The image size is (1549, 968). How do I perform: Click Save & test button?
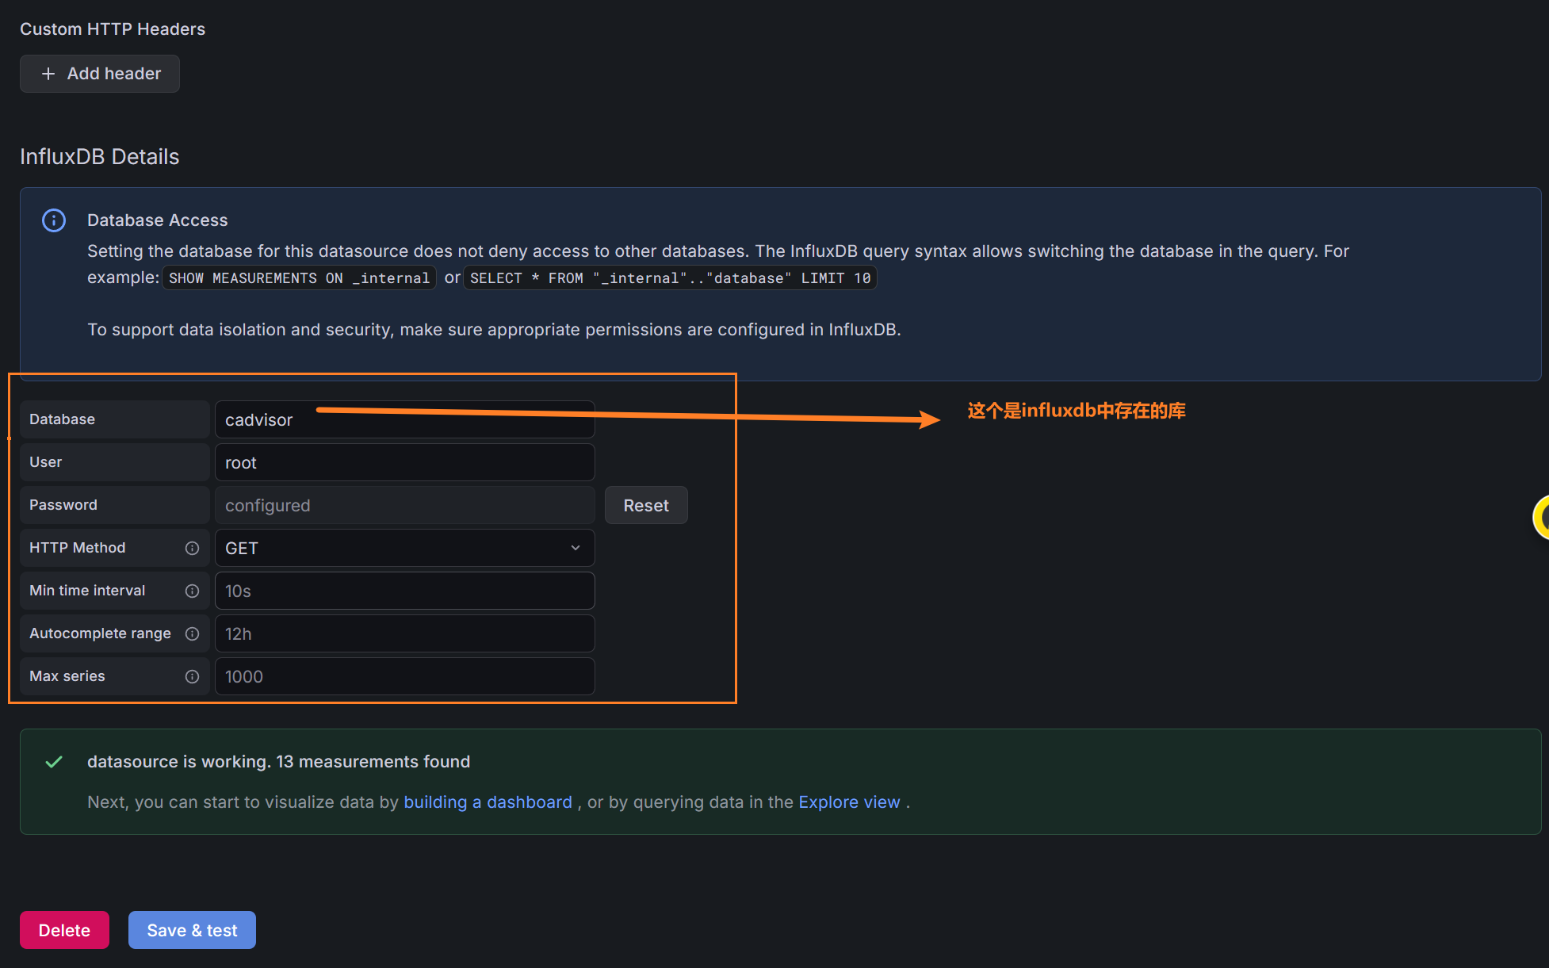[x=192, y=930]
